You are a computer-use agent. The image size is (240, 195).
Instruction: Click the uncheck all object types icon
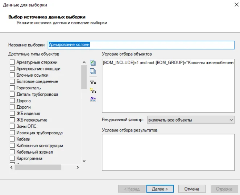point(92,71)
